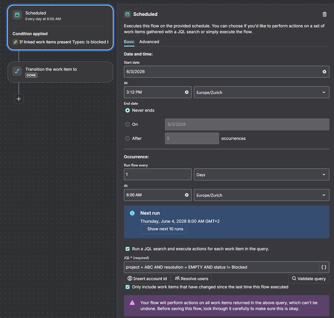Screen dimensions: 334x318
Task: Switch to the Basic tab
Action: tap(129, 42)
